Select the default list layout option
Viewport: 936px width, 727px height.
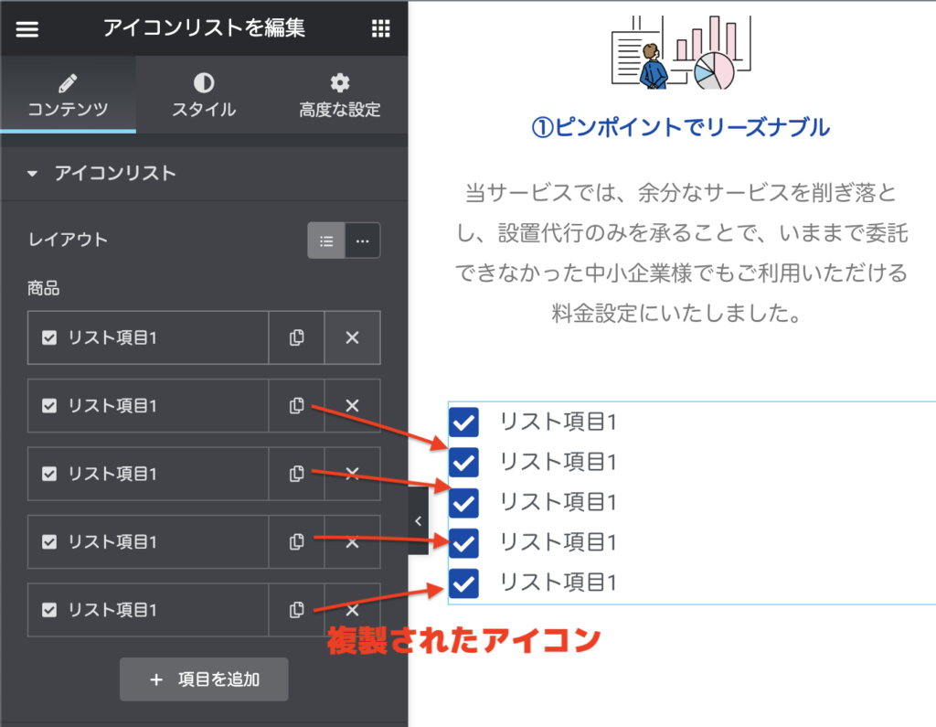click(326, 241)
